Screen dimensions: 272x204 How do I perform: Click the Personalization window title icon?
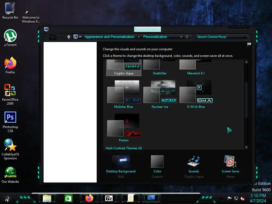(x=46, y=29)
